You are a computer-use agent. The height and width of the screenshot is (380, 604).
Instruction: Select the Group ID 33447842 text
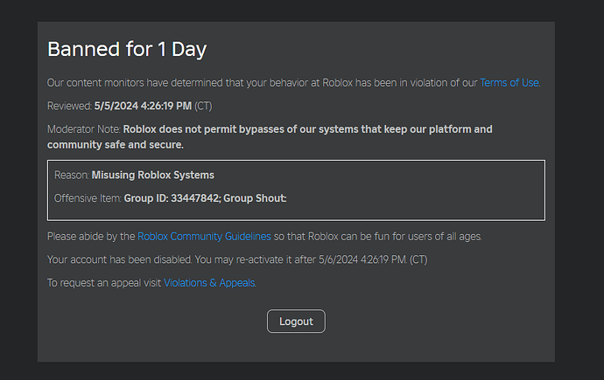coord(172,198)
